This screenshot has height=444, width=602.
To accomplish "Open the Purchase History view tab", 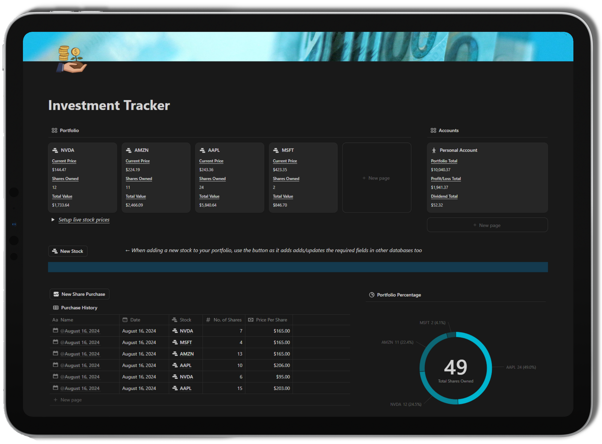I will point(79,308).
